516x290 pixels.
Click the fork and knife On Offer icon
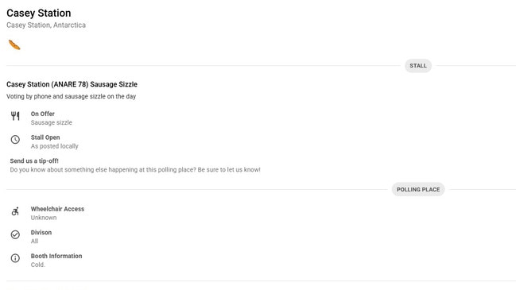(x=15, y=116)
